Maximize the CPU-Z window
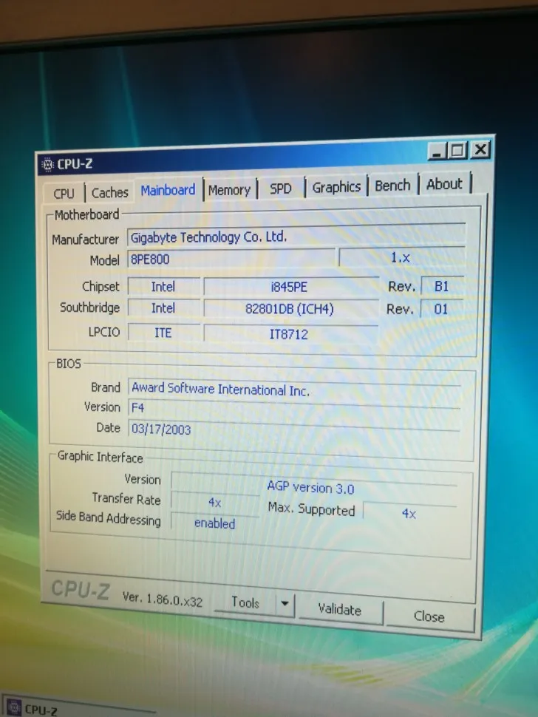This screenshot has width=538, height=717. 457,150
